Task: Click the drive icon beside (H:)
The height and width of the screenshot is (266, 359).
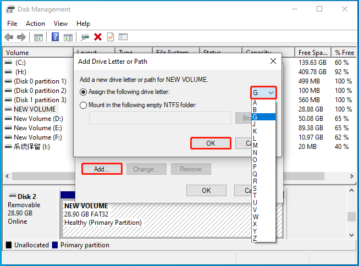Action: coord(8,72)
